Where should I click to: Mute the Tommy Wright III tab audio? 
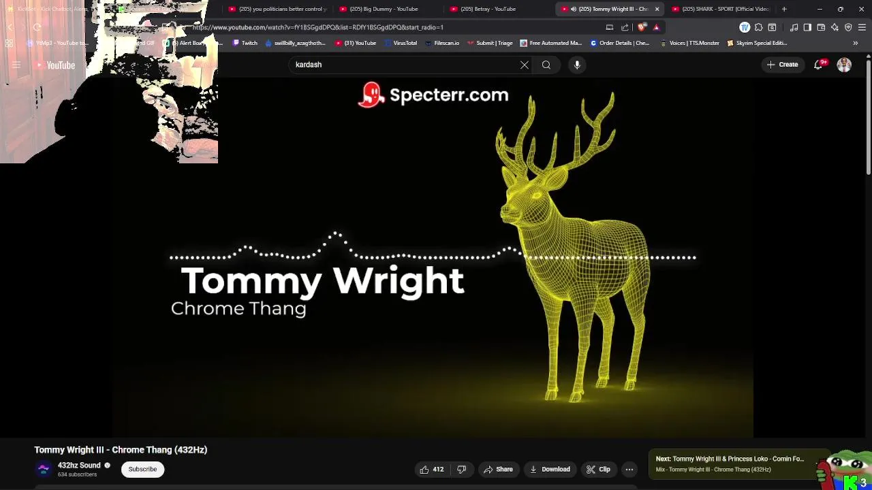pos(573,9)
